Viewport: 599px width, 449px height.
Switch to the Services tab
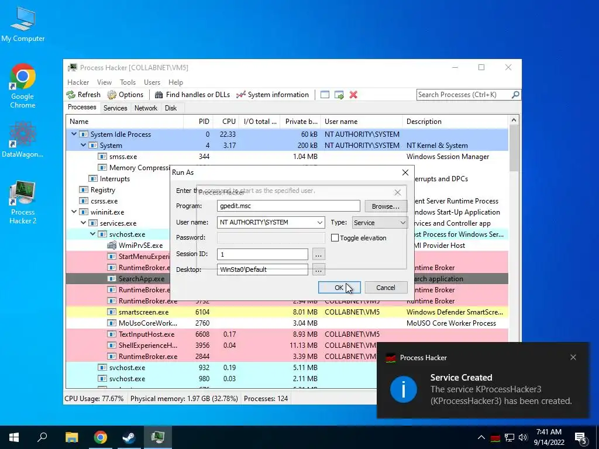click(x=115, y=108)
